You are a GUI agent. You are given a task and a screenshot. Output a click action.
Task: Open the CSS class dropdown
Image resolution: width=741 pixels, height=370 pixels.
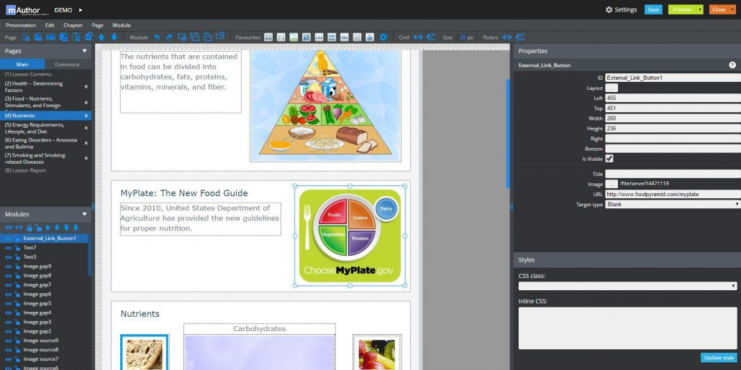627,286
